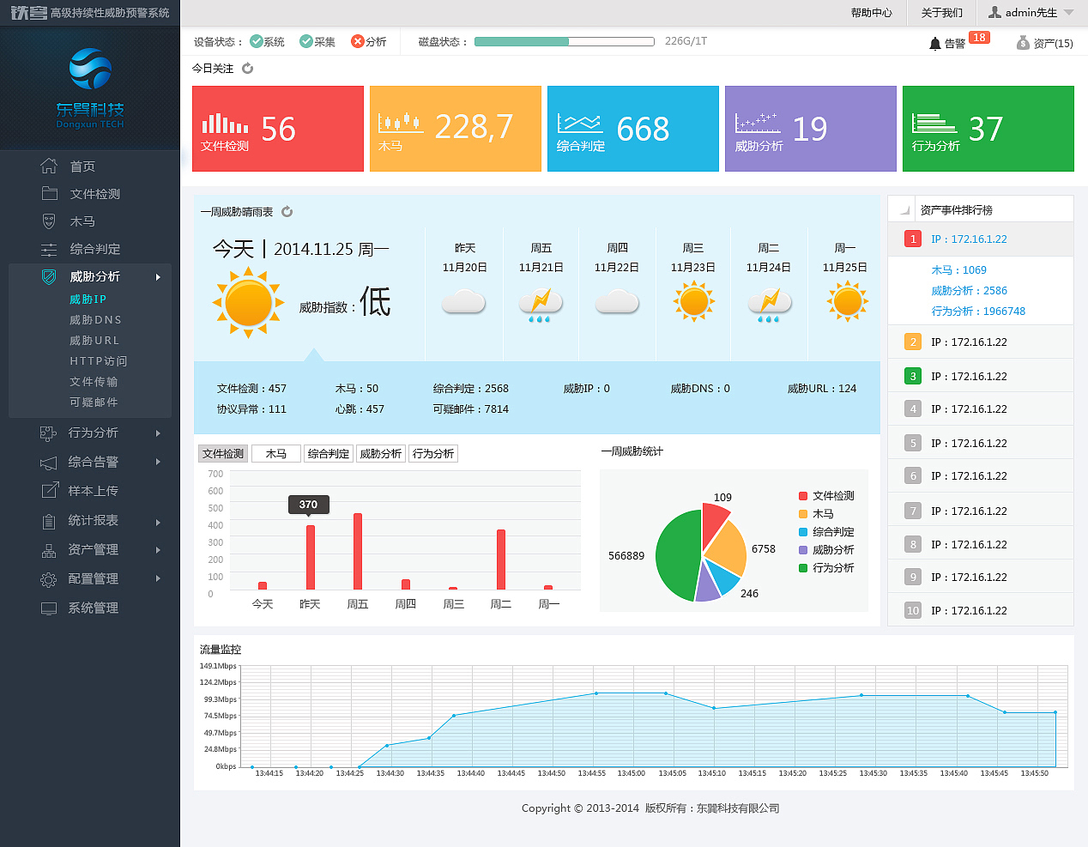
Task: Click the monitor icon beside 系统管理
Action: point(49,608)
